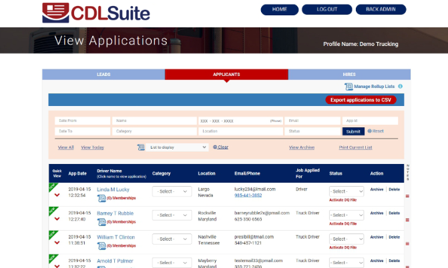Viewport: 448px width, 268px height.
Task: Click the Location filter field
Action: [x=240, y=131]
